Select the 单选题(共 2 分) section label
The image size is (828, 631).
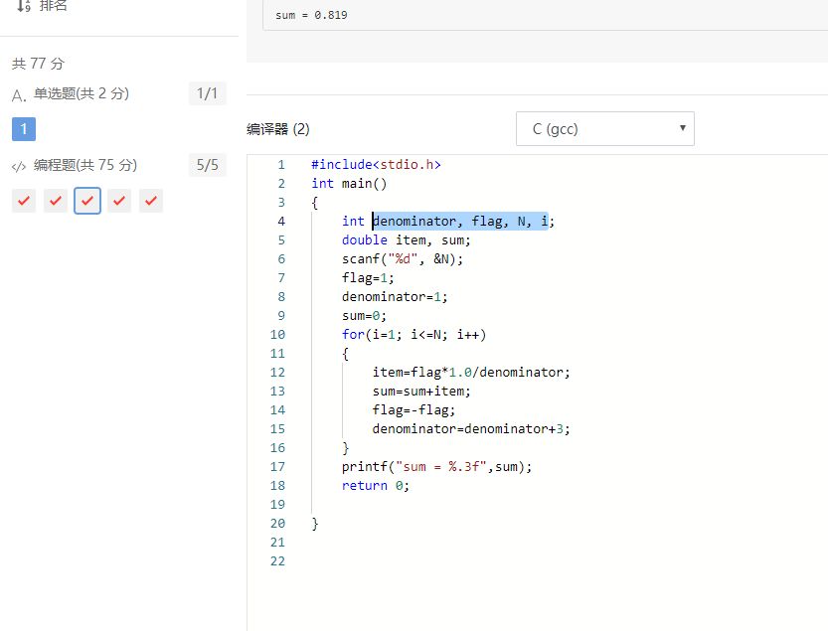tap(82, 94)
